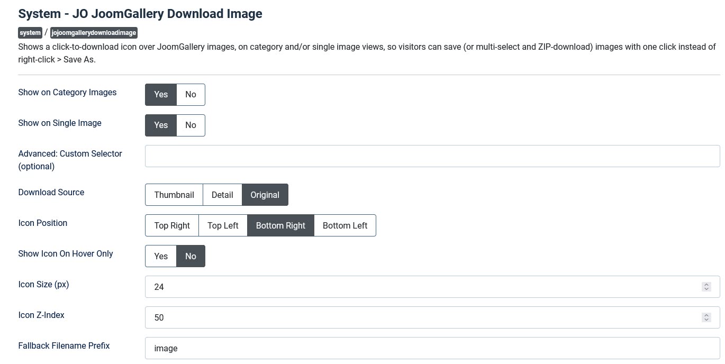Click the 'Icon Position' label
This screenshot has width=725, height=364.
43,223
